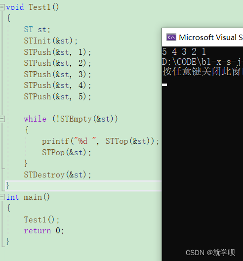Screen dimensions: 243x261
Task: Click the STPush(&st, 1); line
Action: 57,52
